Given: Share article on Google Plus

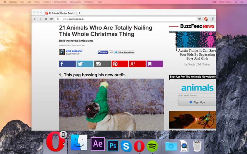Looking at the screenshot, I should point(137,64).
